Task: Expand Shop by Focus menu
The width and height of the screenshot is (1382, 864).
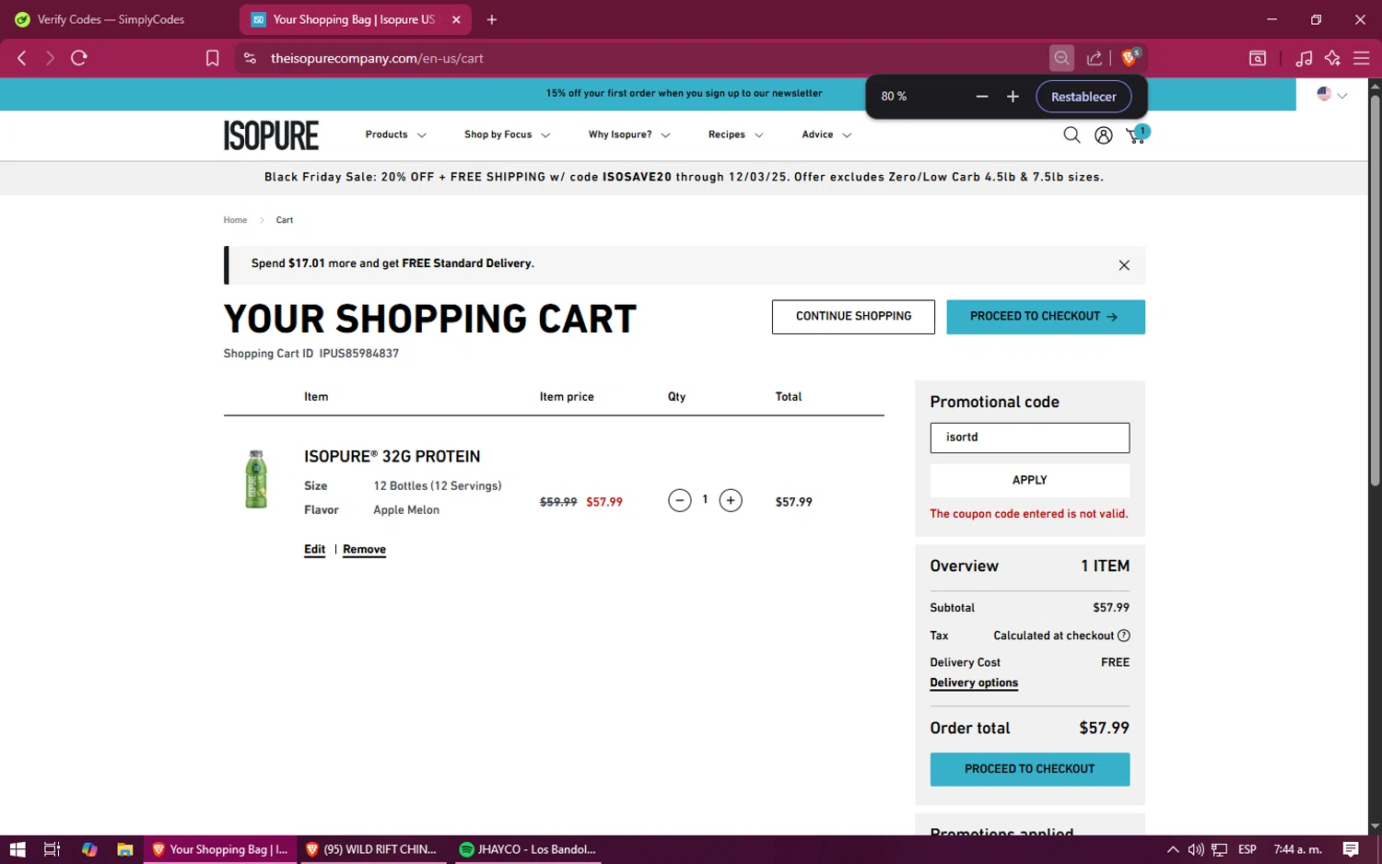Action: (507, 134)
